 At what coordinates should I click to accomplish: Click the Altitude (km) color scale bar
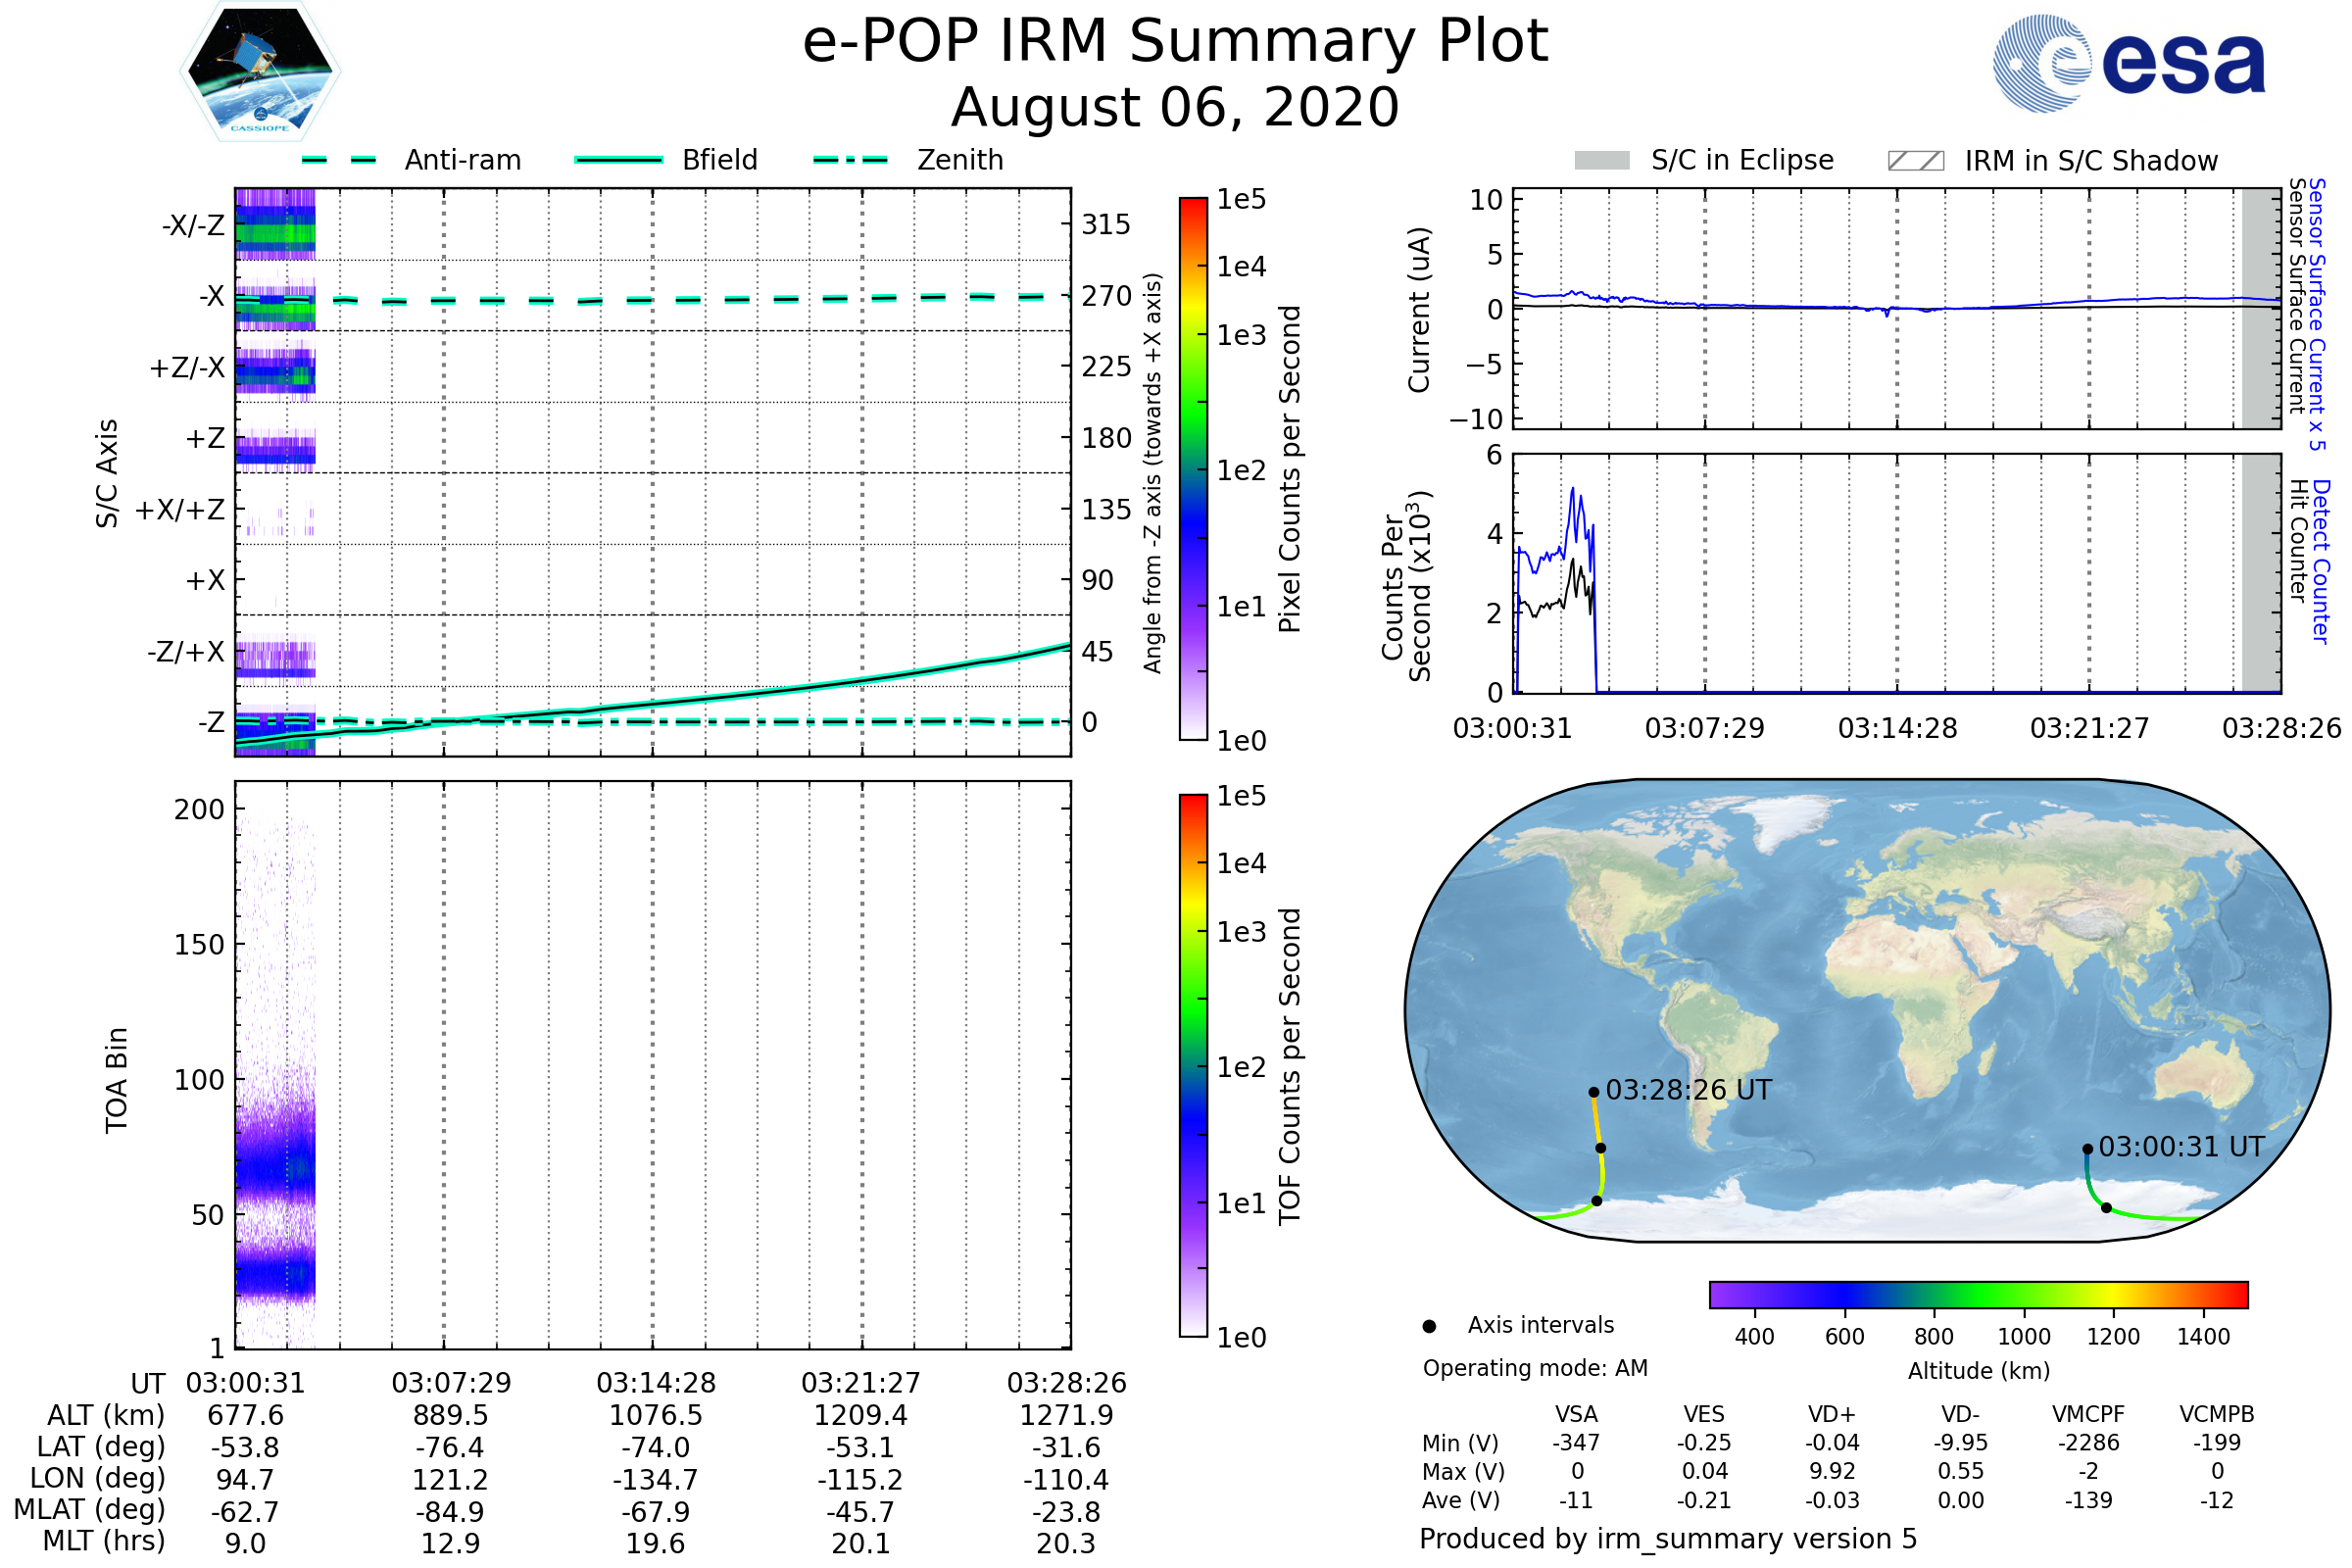(1978, 1294)
